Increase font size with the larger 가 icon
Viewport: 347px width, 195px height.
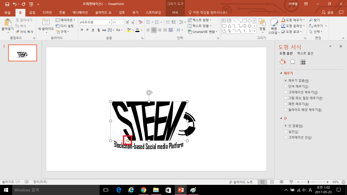(x=127, y=22)
